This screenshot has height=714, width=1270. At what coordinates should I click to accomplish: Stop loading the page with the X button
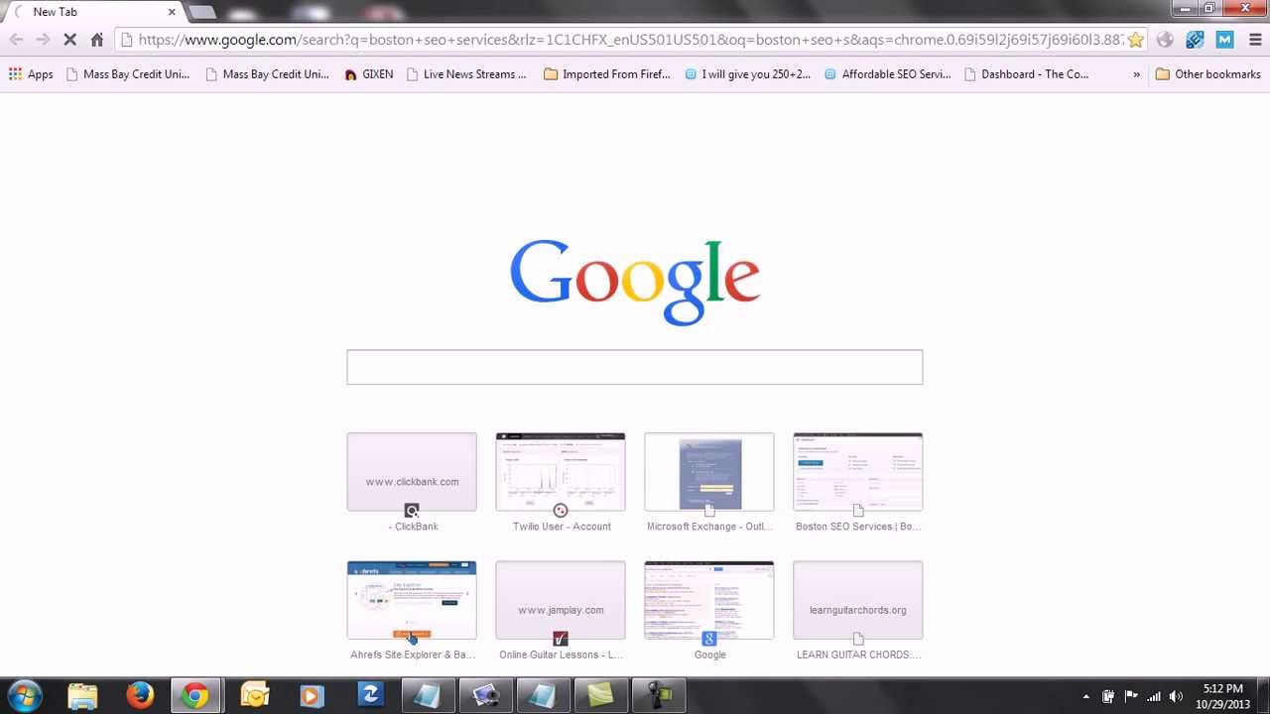69,40
